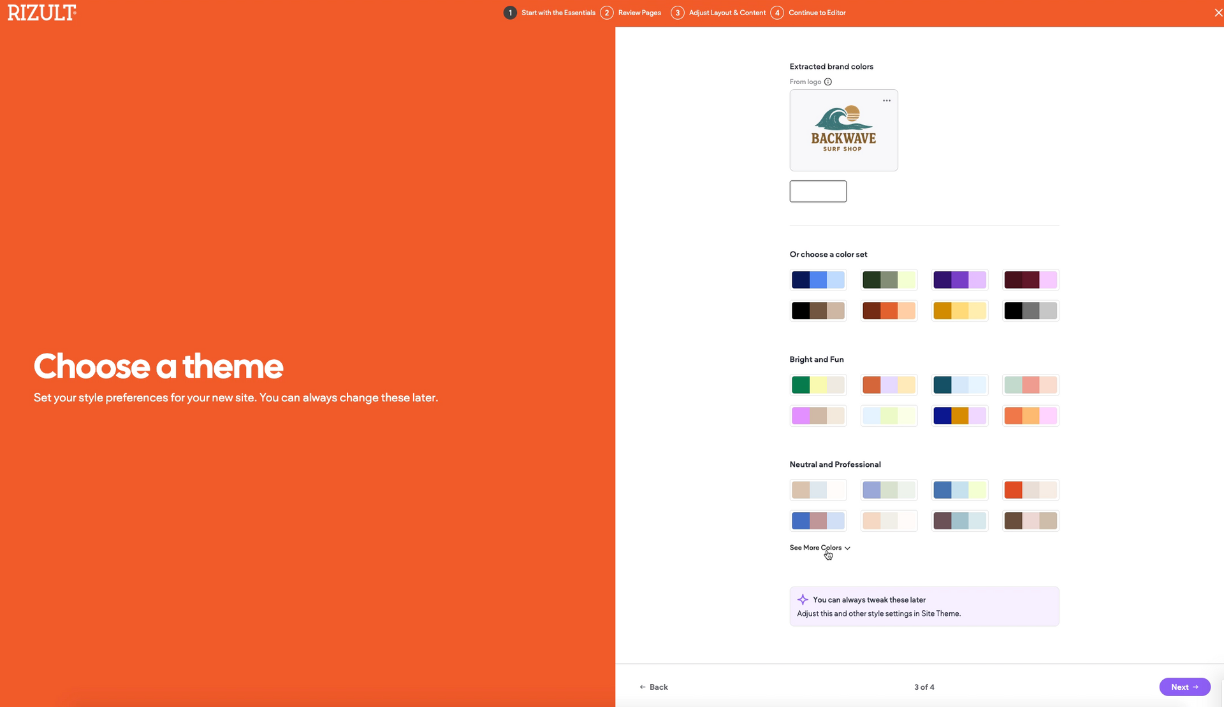
Task: Select the red-orange Neutral color set
Action: pos(1030,490)
